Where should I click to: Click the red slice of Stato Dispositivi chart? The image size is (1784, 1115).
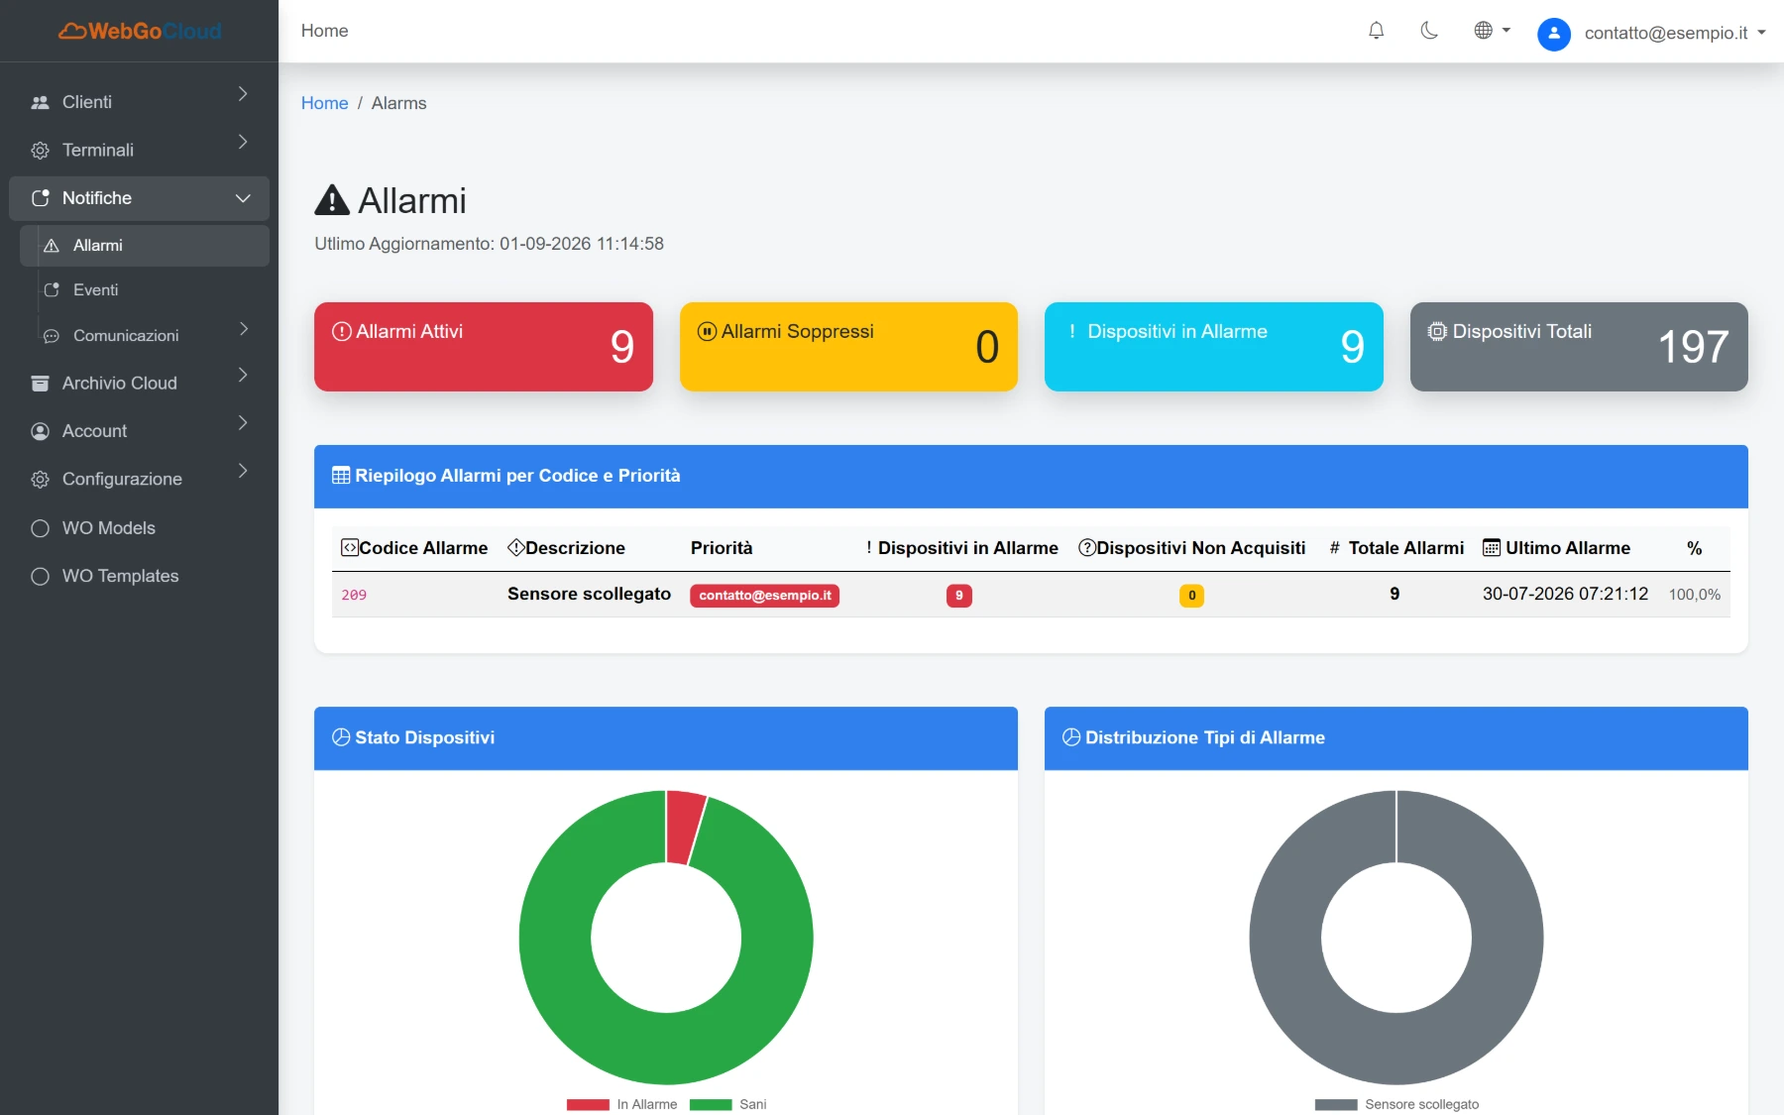[684, 828]
